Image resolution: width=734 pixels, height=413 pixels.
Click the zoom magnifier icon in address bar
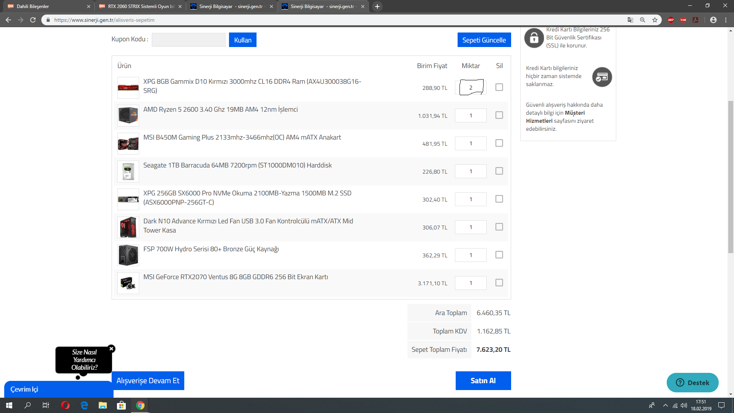tap(643, 20)
